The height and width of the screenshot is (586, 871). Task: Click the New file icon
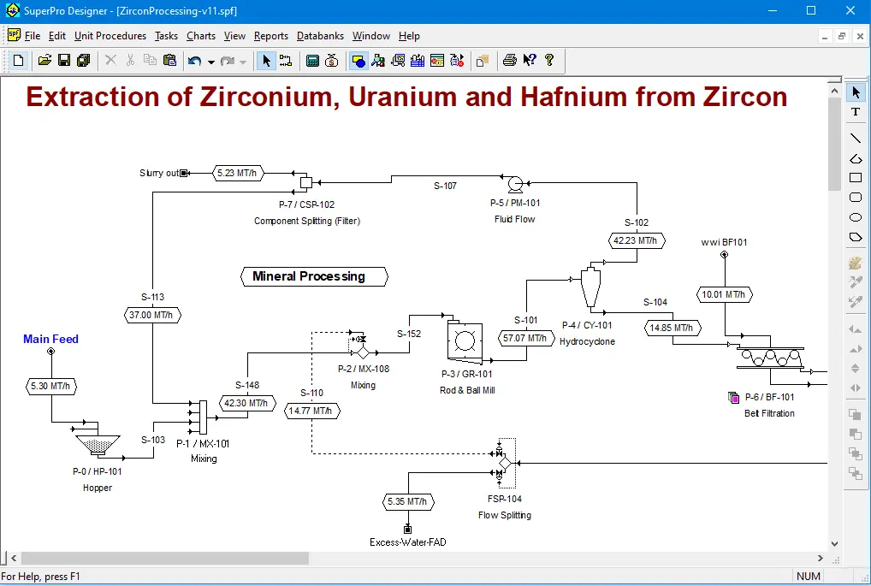coord(19,61)
